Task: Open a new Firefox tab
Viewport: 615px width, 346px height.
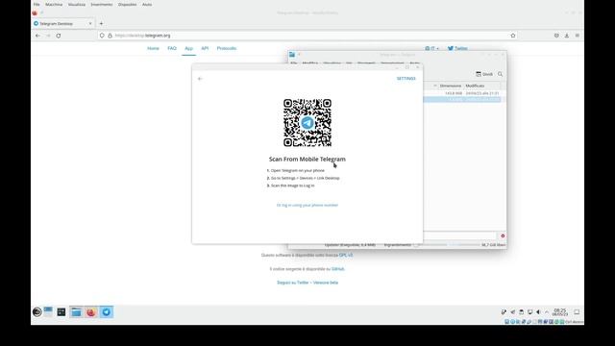Action: pos(101,23)
